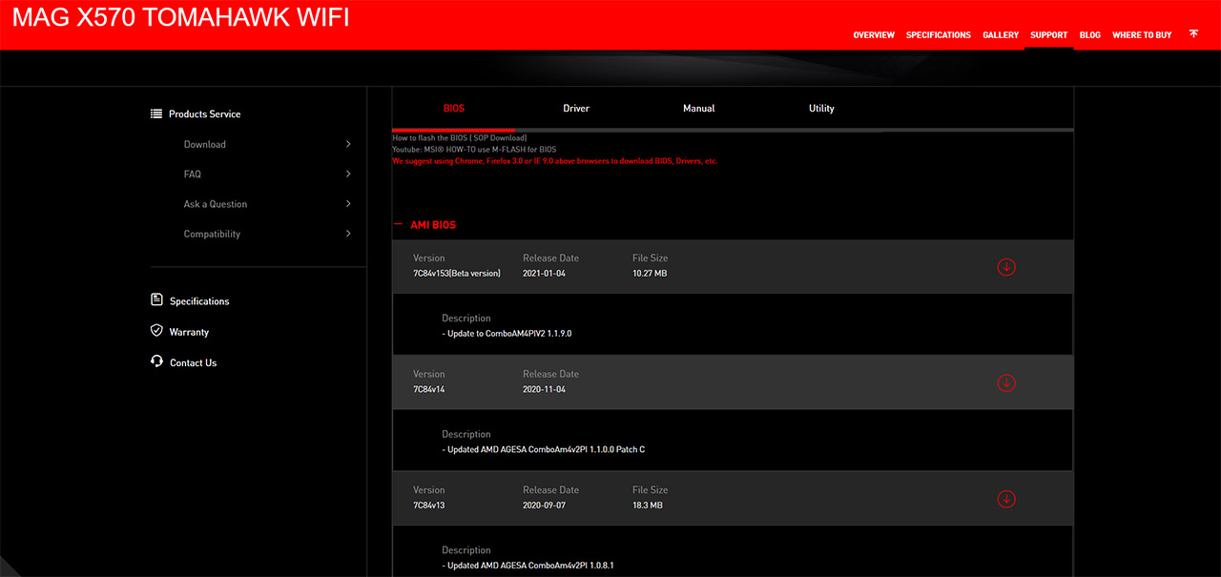Open Ask a Question link
This screenshot has height=577, width=1221.
coord(216,204)
